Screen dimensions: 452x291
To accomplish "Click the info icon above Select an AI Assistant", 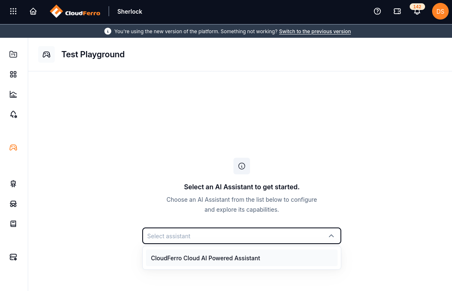I will [x=242, y=166].
